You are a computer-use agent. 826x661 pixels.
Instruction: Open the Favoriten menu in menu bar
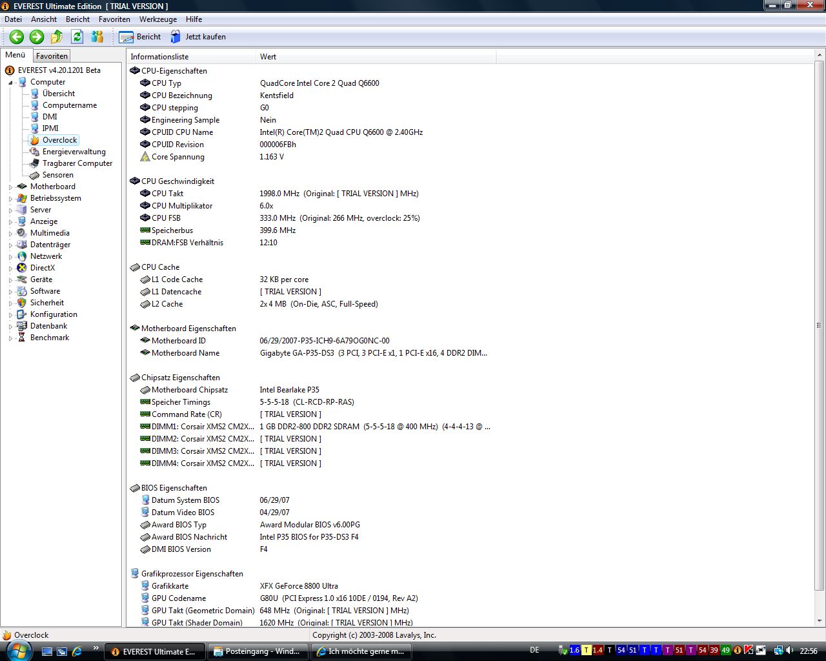[x=114, y=19]
